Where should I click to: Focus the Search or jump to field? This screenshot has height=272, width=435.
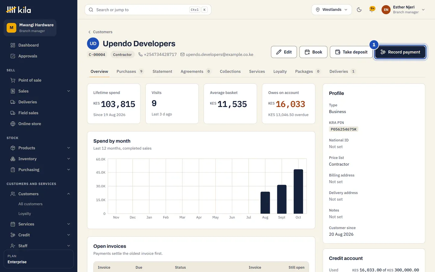[148, 10]
